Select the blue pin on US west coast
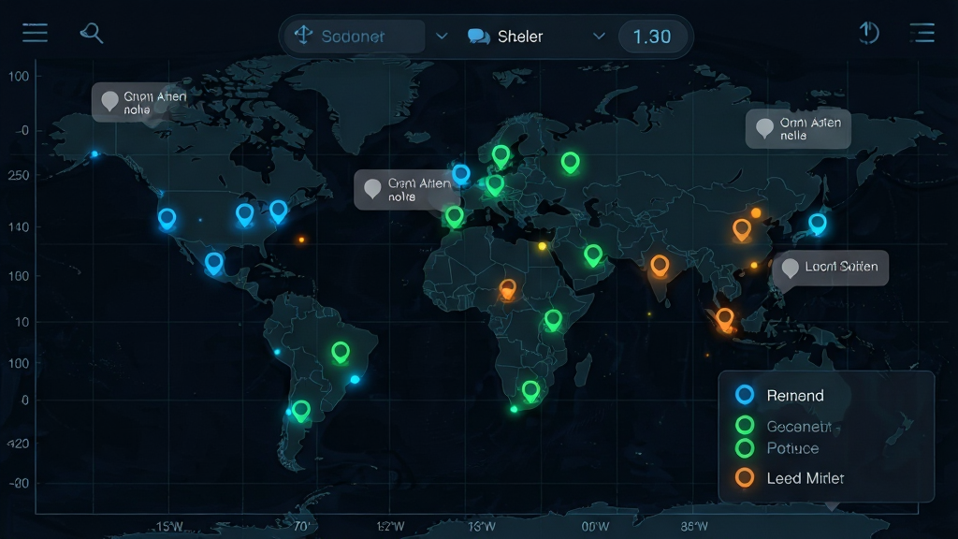 [167, 219]
